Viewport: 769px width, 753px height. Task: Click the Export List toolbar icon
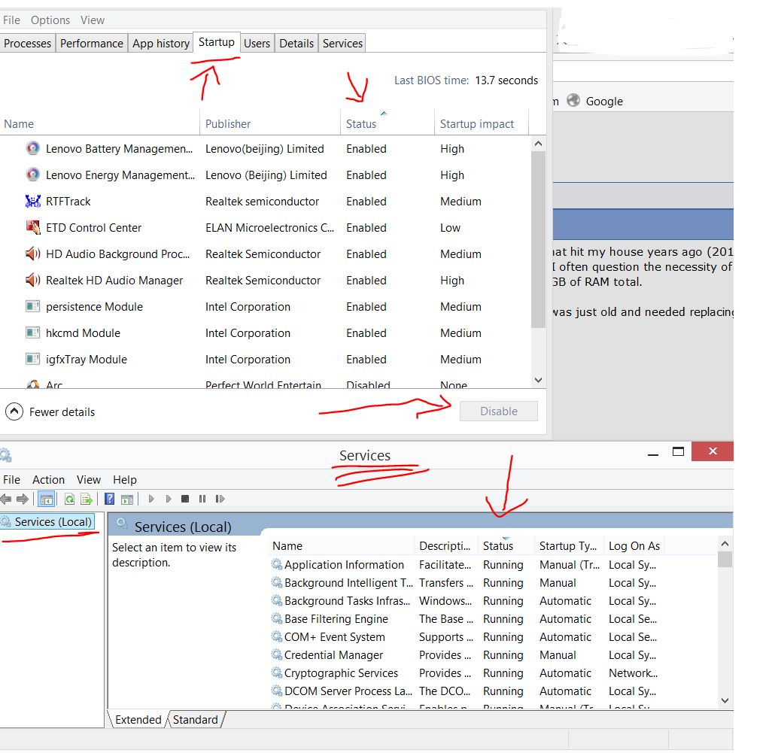[87, 499]
